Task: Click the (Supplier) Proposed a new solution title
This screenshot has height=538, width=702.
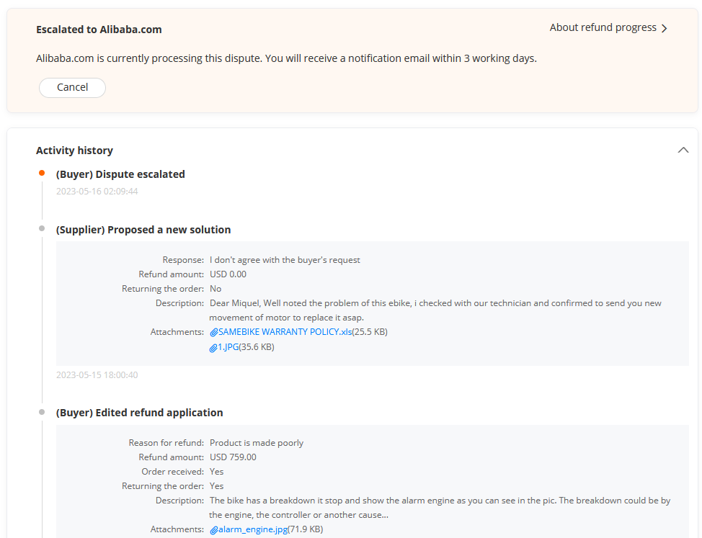Action: [143, 230]
